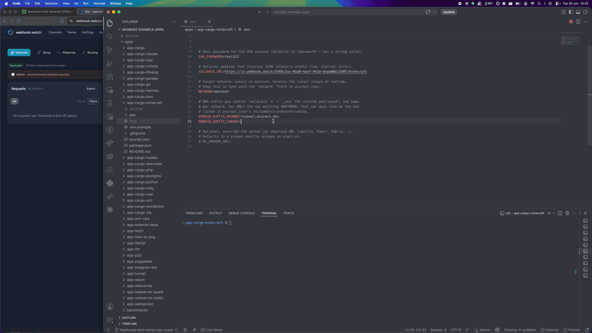592x333 pixels.
Task: Click the editor minimap preview
Action: [x=572, y=39]
